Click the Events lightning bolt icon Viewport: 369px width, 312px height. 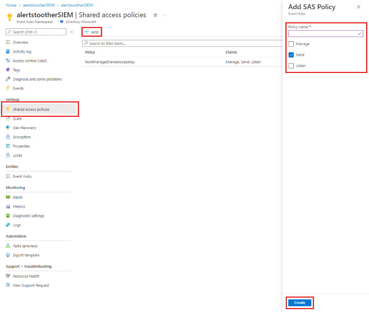click(x=8, y=88)
